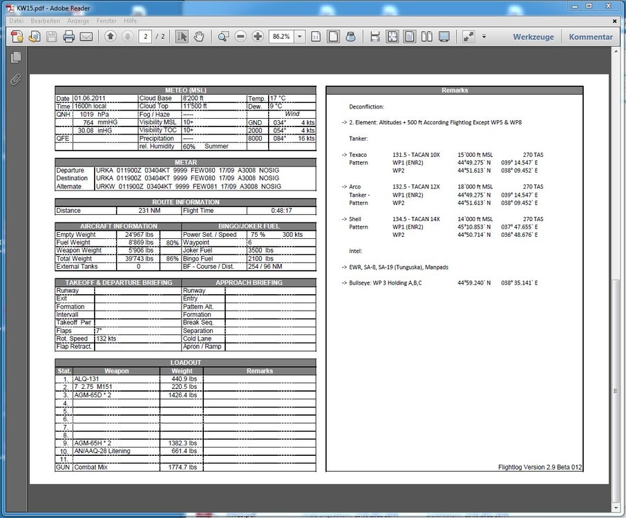Click the AN/AAQ-28 Litening weapon row
This screenshot has width=626, height=518.
point(102,451)
